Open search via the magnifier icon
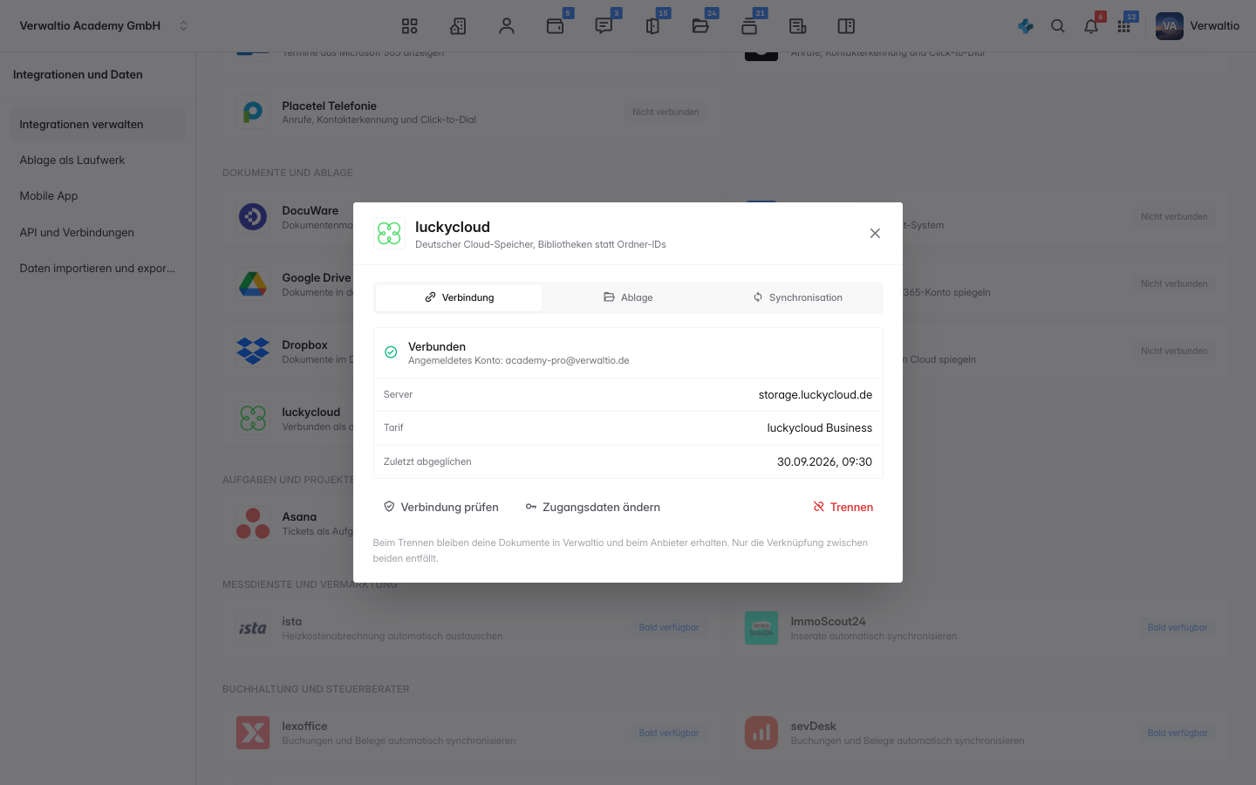 [1058, 26]
